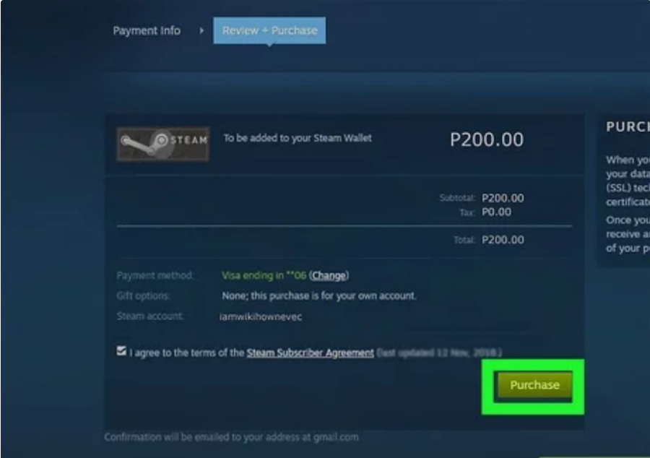The image size is (650, 458).
Task: Go back to the Payment Info step
Action: coord(147,30)
